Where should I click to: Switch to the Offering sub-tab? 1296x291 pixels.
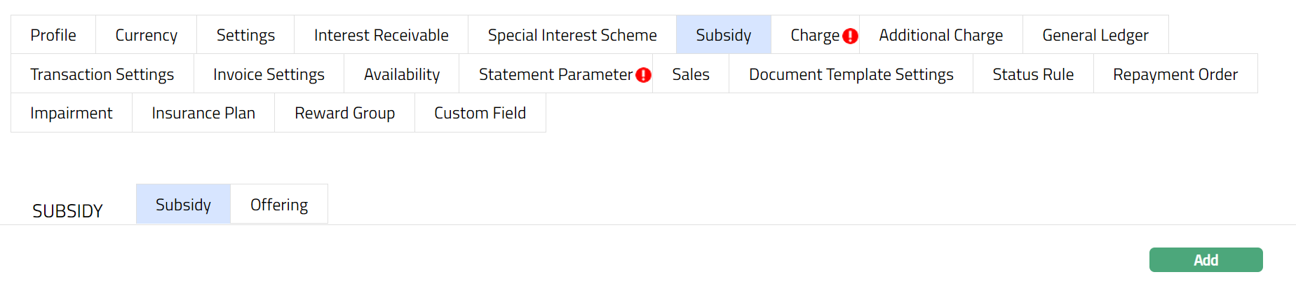pyautogui.click(x=279, y=205)
